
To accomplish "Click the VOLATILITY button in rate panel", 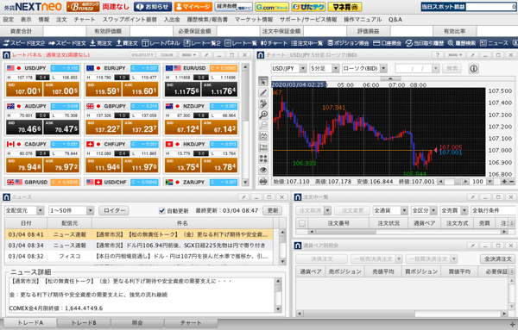I will click(x=142, y=55).
